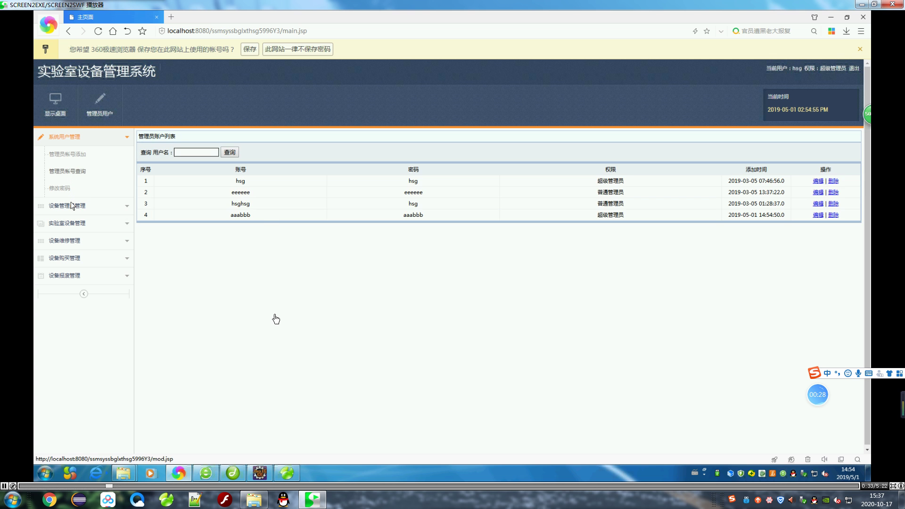The height and width of the screenshot is (509, 905).
Task: Expand the 设备维修管理 section
Action: [83, 241]
